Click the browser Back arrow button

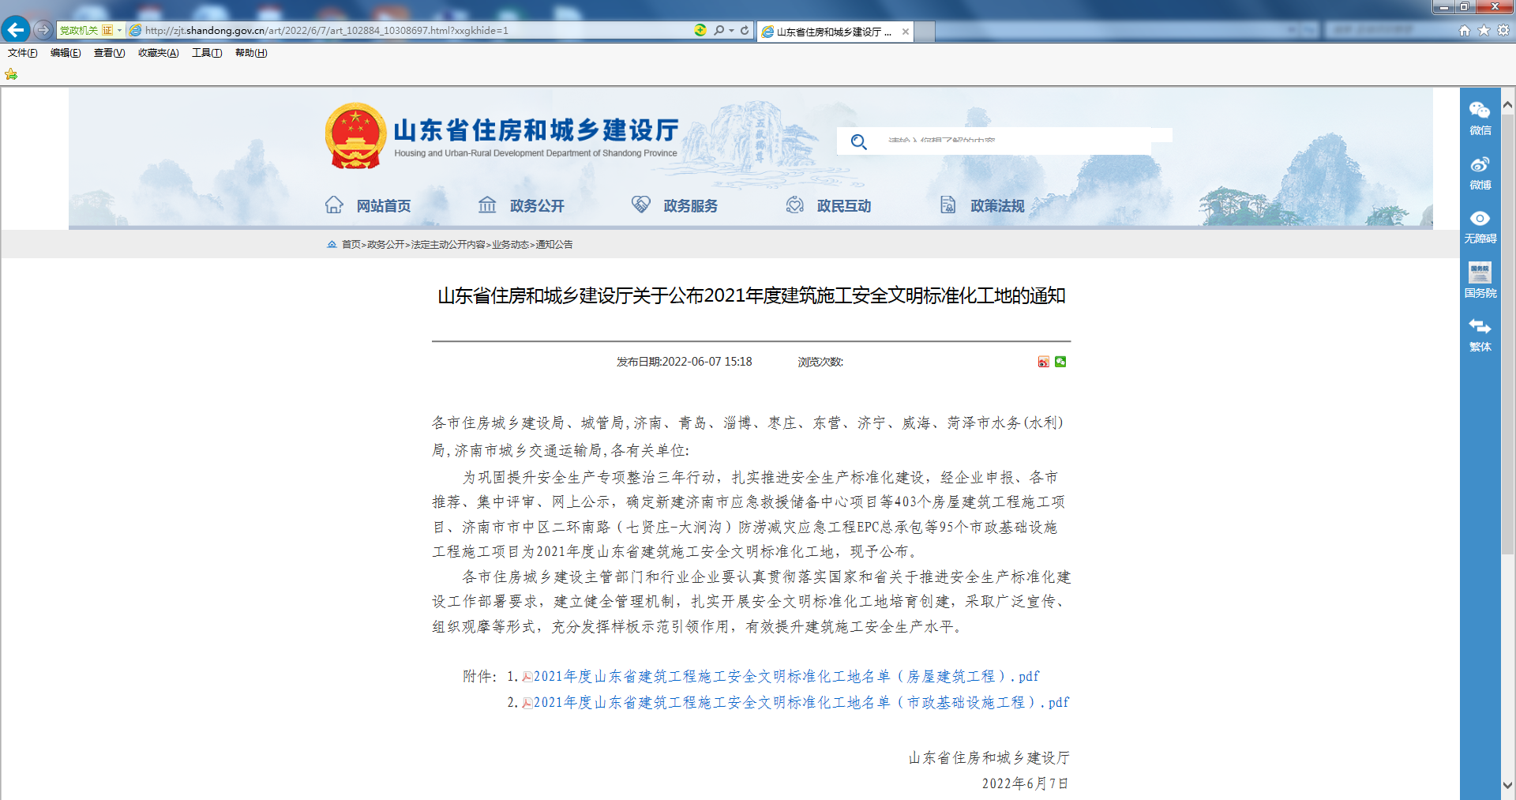click(x=16, y=30)
